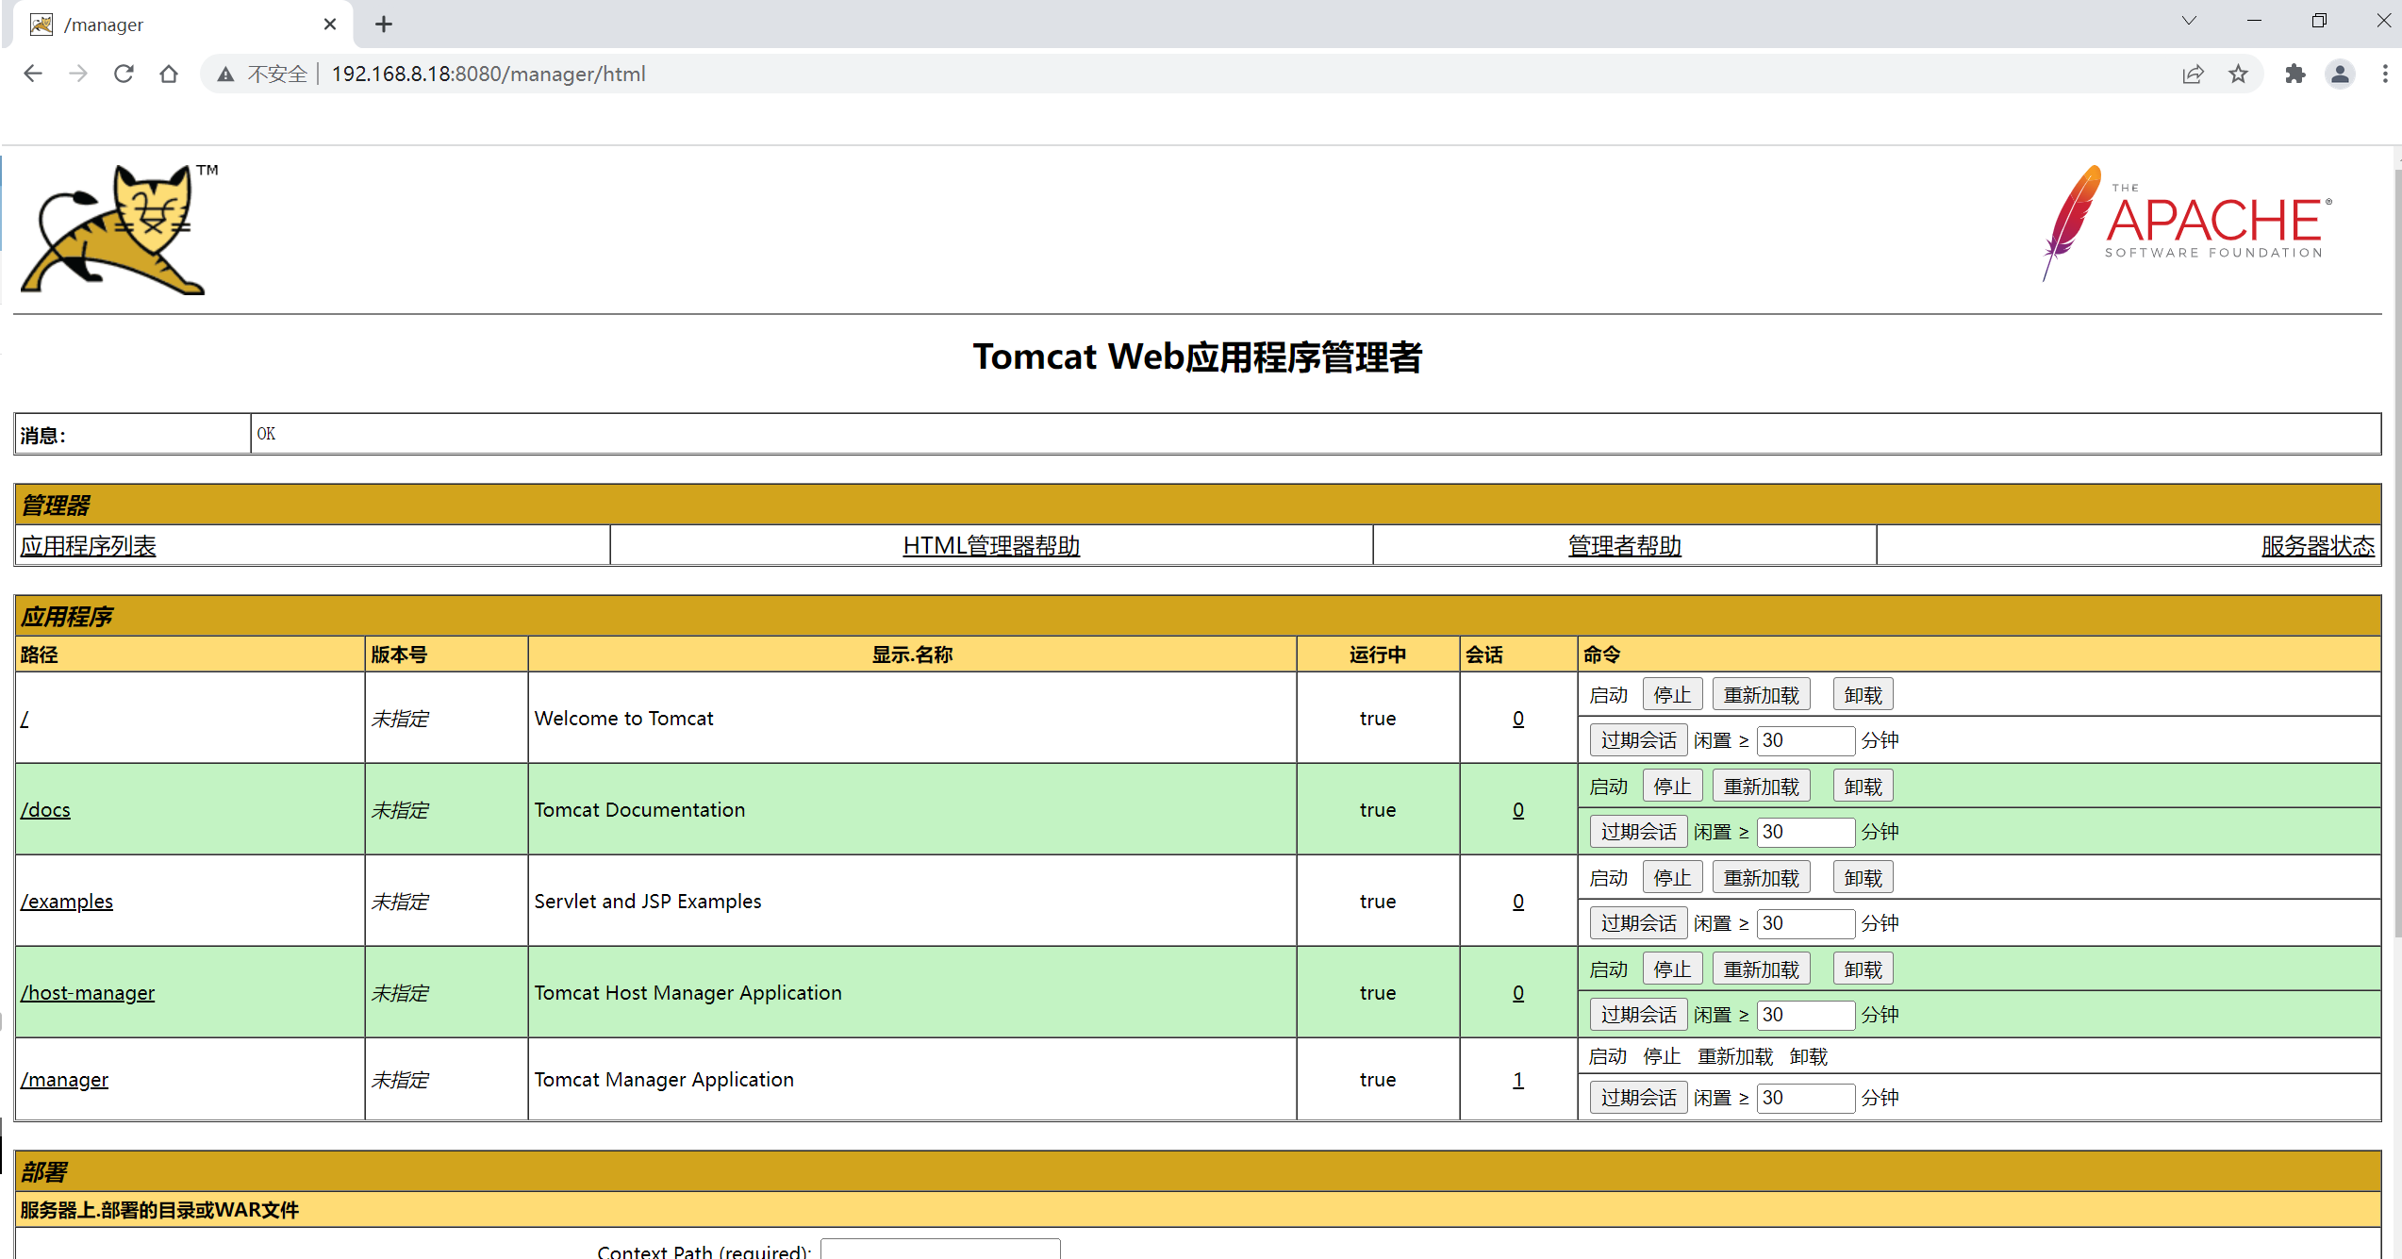This screenshot has height=1259, width=2402.
Task: Expire sessions for /docs with 过期会话
Action: (x=1638, y=832)
